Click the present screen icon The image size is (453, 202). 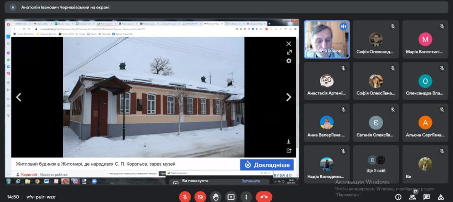coord(231,197)
